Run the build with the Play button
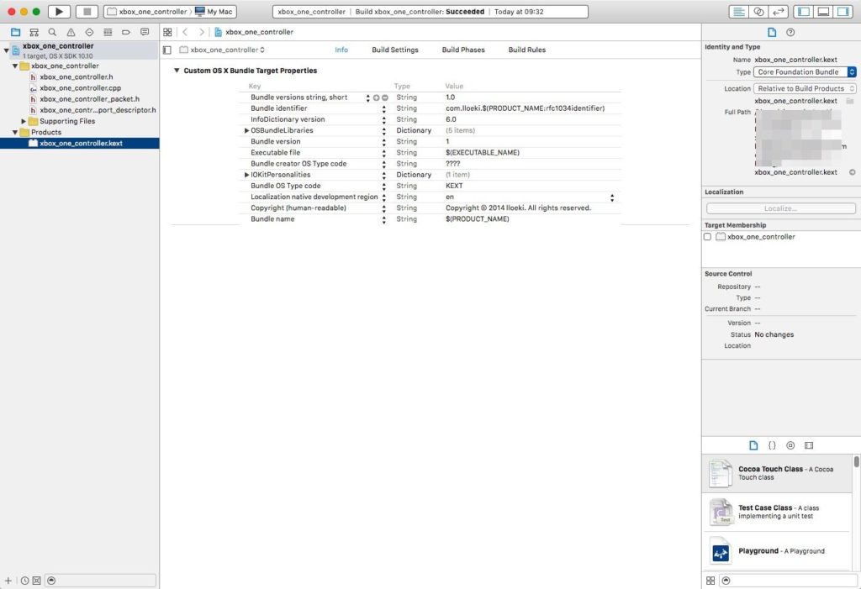This screenshot has height=589, width=861. pyautogui.click(x=59, y=12)
